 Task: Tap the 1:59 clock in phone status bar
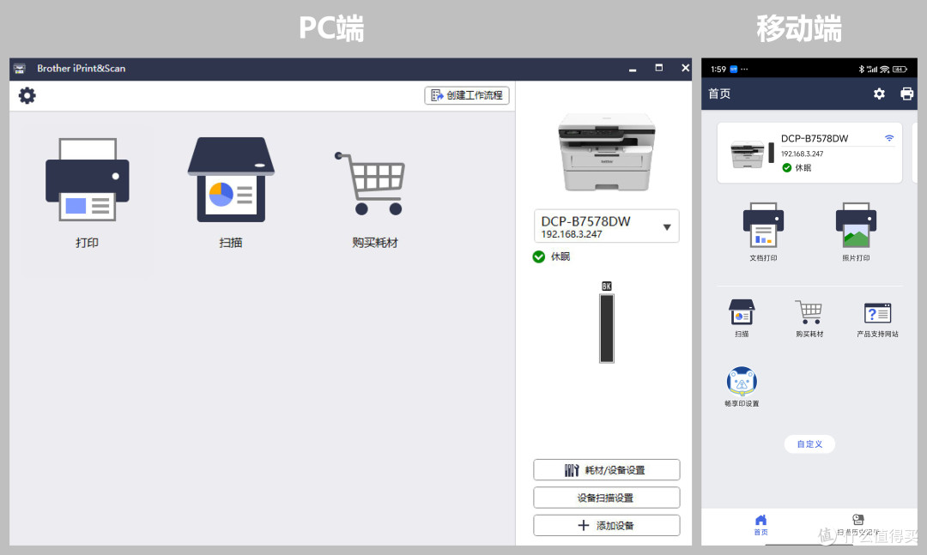(718, 69)
